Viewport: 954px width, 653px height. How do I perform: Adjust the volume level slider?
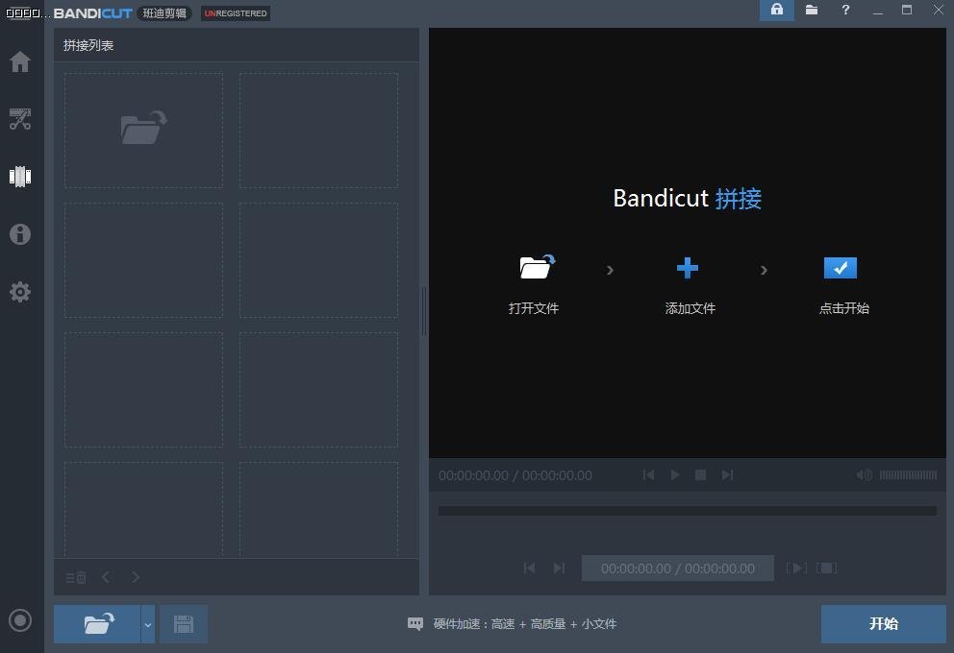pos(909,475)
